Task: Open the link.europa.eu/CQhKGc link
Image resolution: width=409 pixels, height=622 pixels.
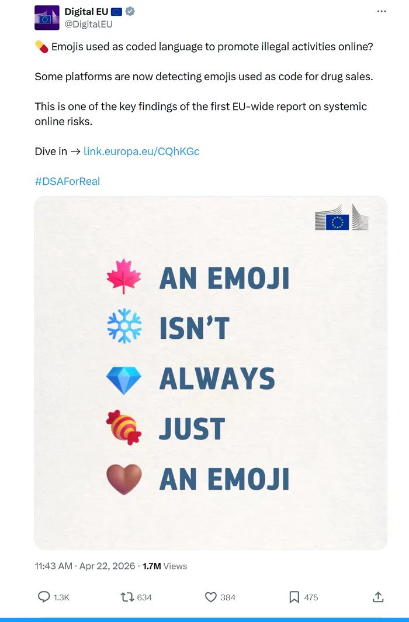Action: pyautogui.click(x=141, y=151)
